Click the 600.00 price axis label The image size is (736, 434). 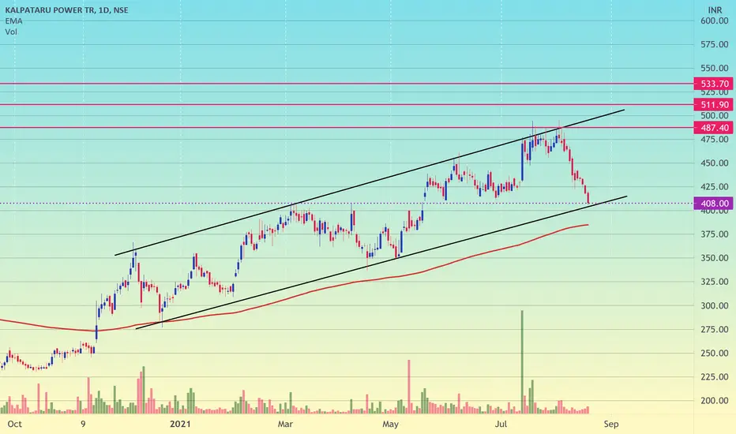(715, 21)
